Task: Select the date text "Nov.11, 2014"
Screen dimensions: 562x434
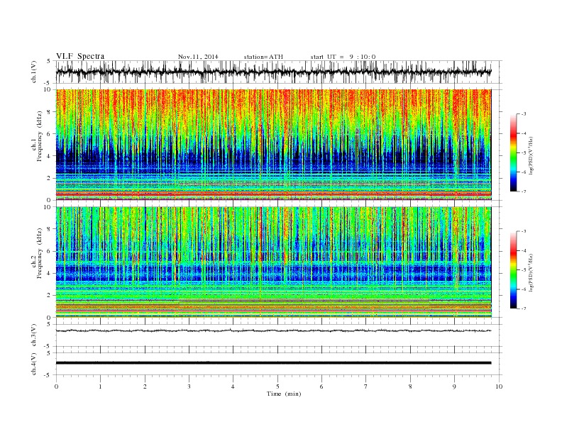Action: click(198, 57)
